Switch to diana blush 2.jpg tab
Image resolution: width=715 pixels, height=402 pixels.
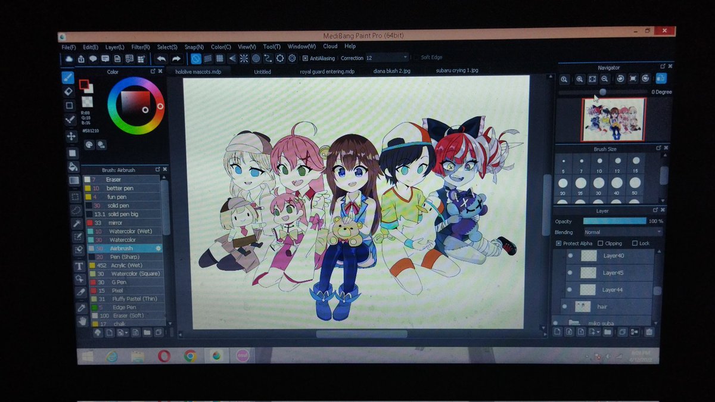(x=391, y=71)
